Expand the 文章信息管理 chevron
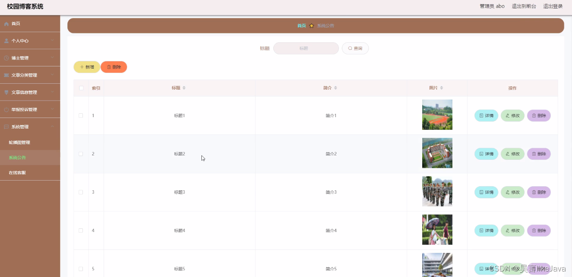Viewport: 572px width, 277px height. tap(52, 92)
